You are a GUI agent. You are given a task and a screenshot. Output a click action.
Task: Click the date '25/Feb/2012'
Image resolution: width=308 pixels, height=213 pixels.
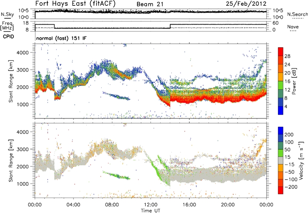[x=246, y=4]
